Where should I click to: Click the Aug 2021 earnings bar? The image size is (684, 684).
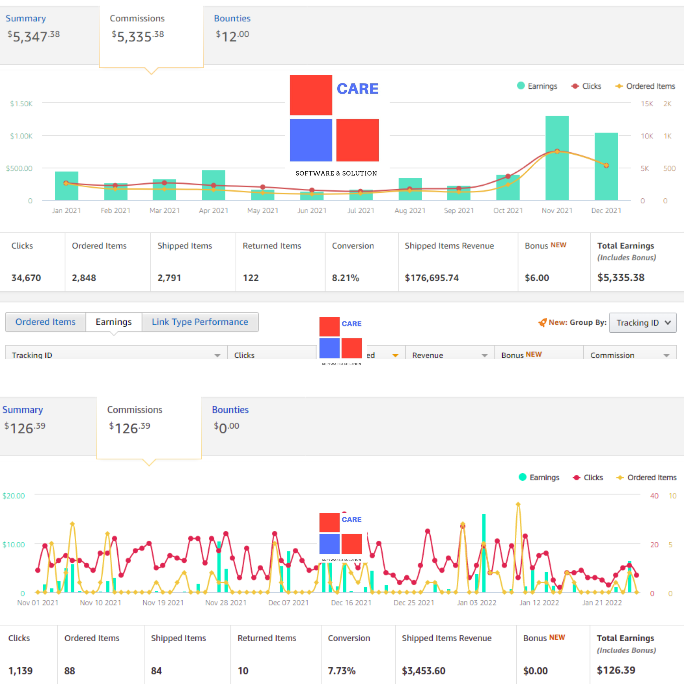tap(410, 189)
